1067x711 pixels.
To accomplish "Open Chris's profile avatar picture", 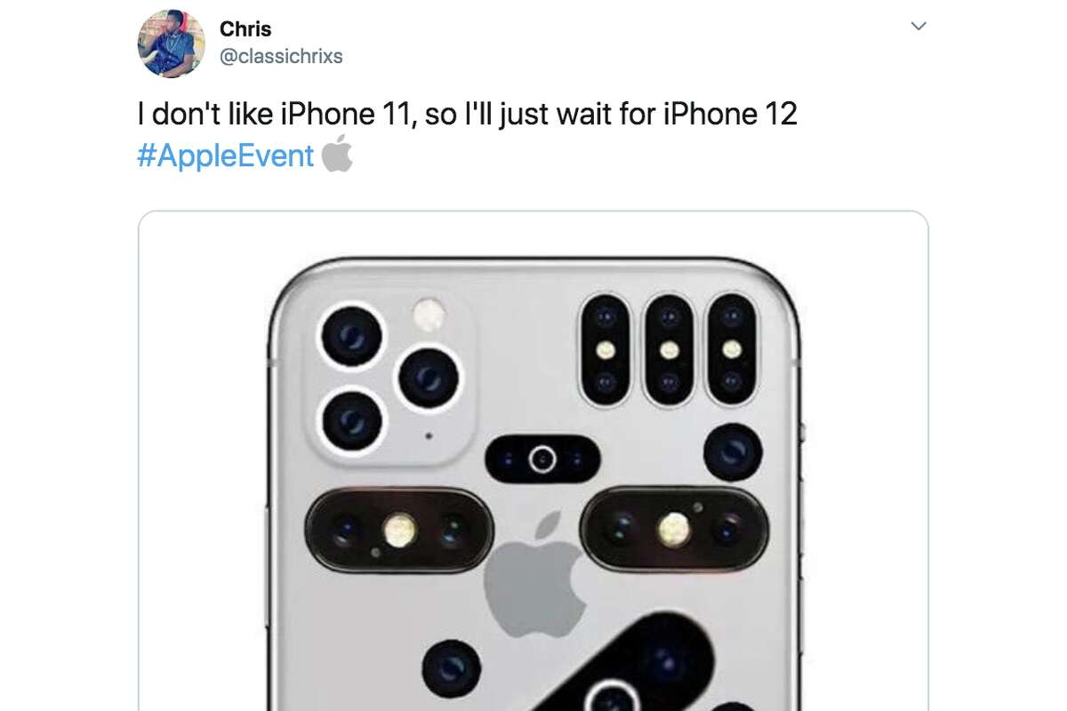I will 171,44.
